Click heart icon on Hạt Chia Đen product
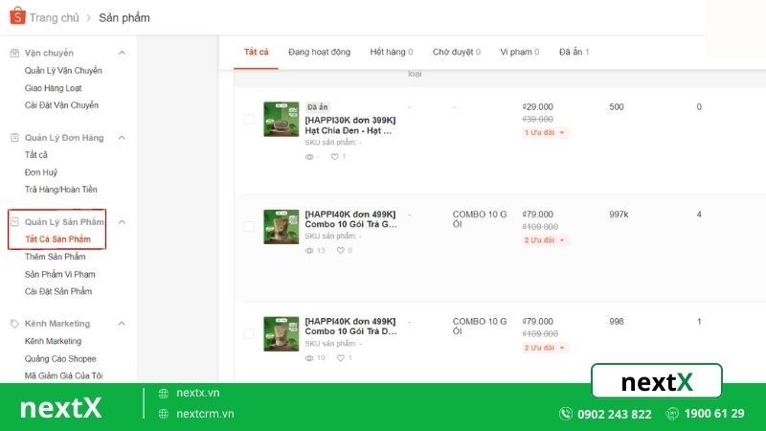766x431 pixels. pyautogui.click(x=335, y=156)
